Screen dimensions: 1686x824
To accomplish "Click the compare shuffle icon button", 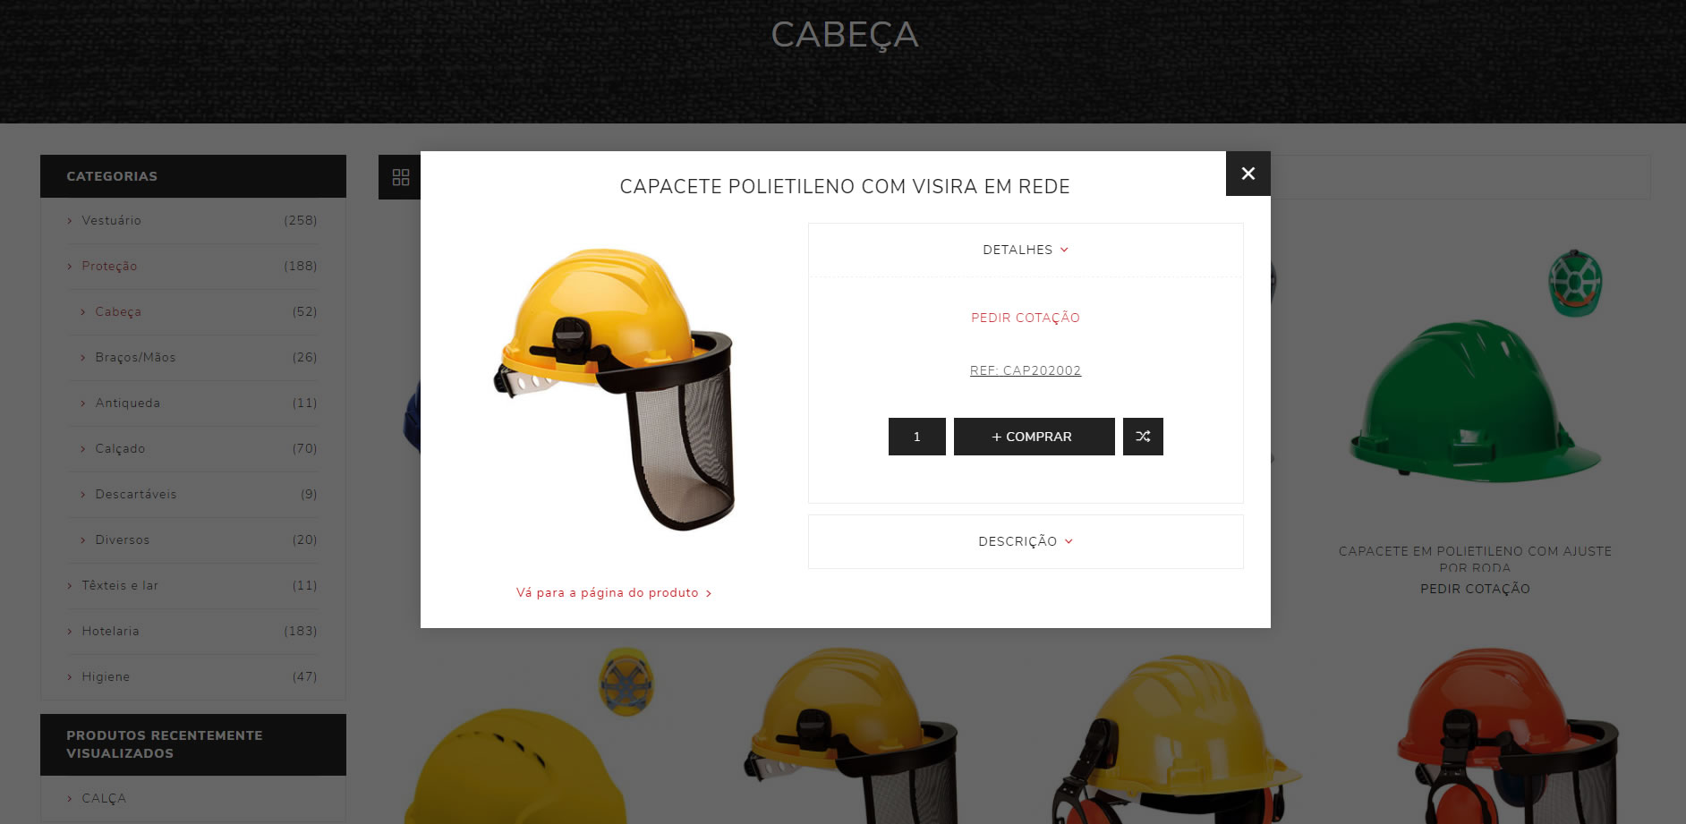I will 1143,437.
